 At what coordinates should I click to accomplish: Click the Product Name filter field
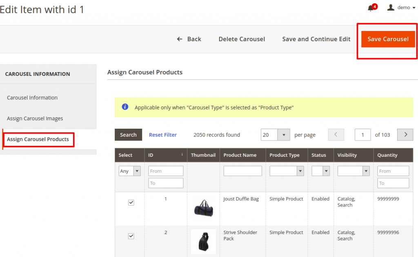pyautogui.click(x=242, y=171)
